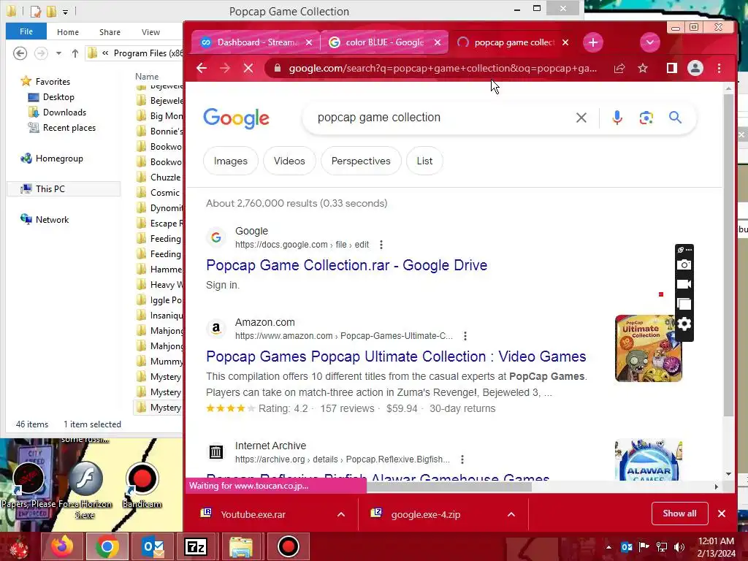Open recent locations dropdown in Explorer
The height and width of the screenshot is (561, 748).
[58, 53]
